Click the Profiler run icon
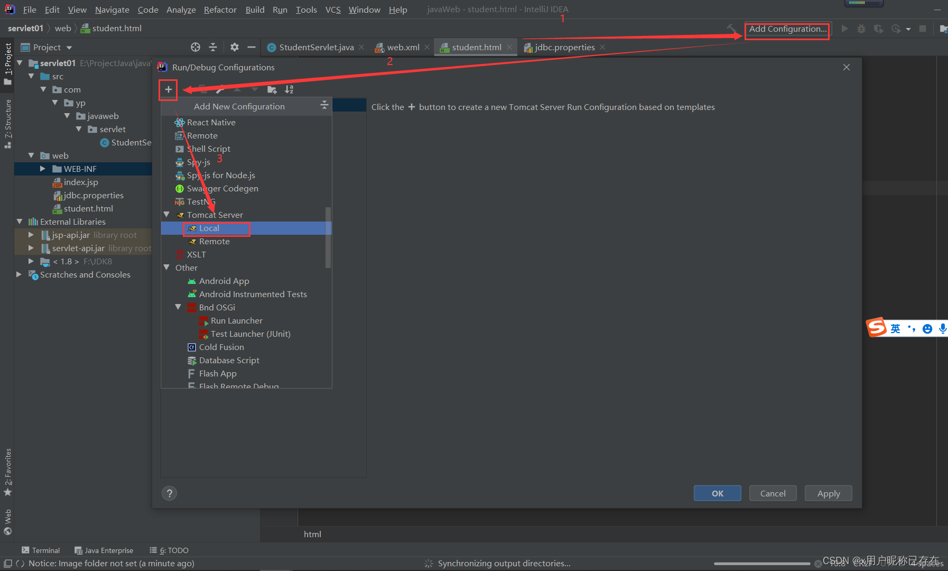 pos(896,29)
